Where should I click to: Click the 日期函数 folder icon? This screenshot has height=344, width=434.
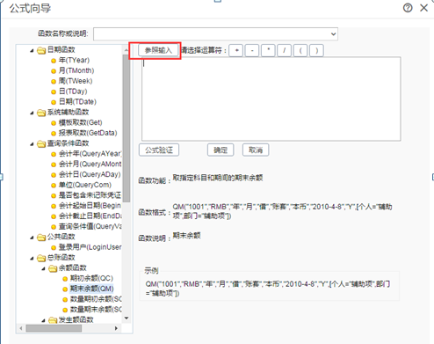point(41,50)
